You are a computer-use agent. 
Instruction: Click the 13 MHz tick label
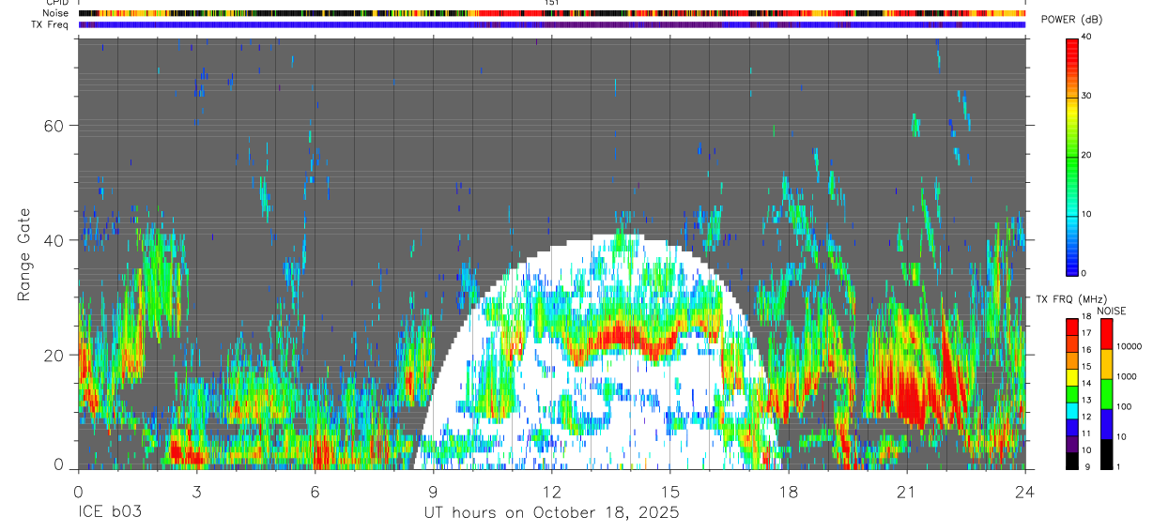click(x=1086, y=401)
